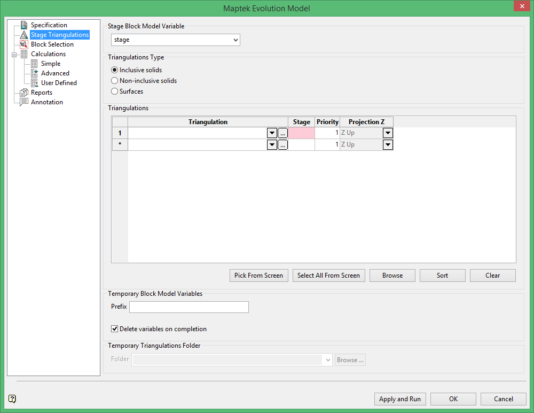The height and width of the screenshot is (413, 534).
Task: Open the Stage Block Model Variable dropdown
Action: click(235, 40)
